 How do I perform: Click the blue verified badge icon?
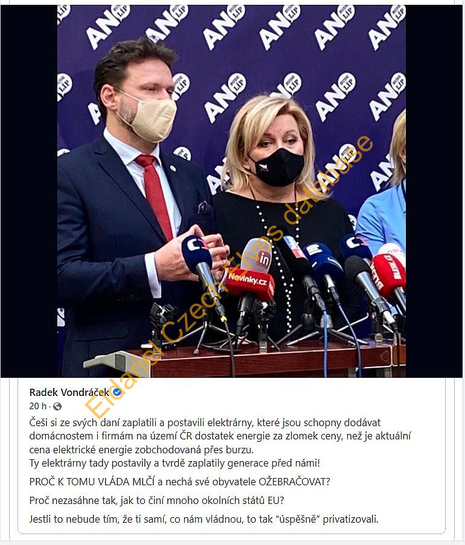click(117, 392)
